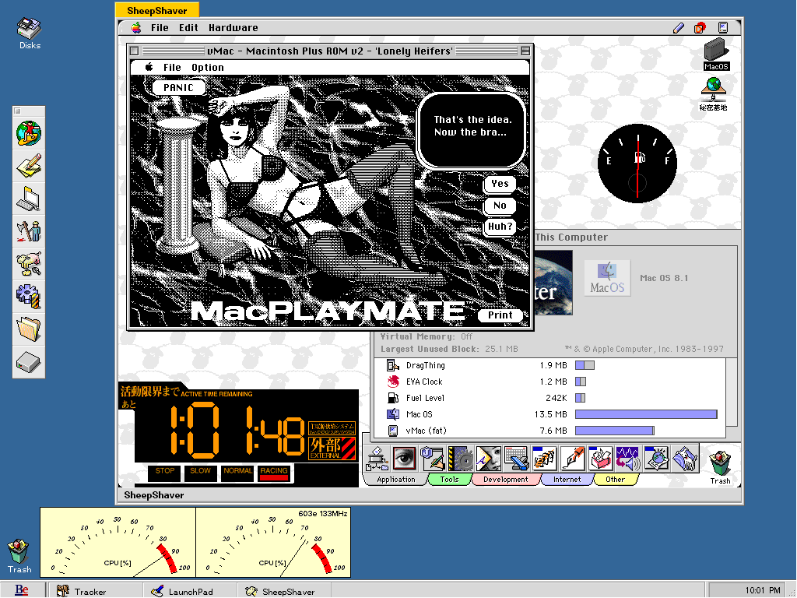The image size is (797, 598).
Task: Open the orange stacked windows icon in DragThing
Action: click(x=544, y=459)
